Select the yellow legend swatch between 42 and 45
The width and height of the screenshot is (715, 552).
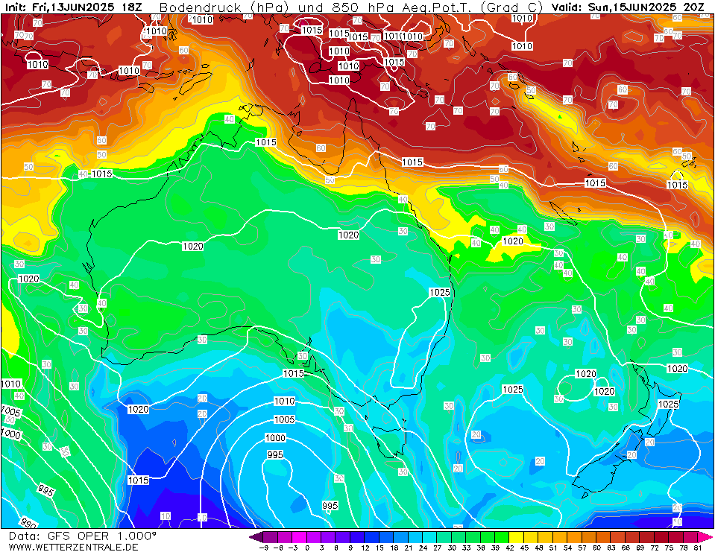[517, 537]
